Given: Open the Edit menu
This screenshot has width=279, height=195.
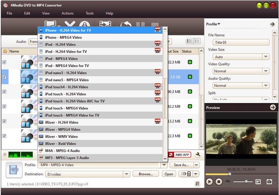Looking at the screenshot, I should coord(27,13).
